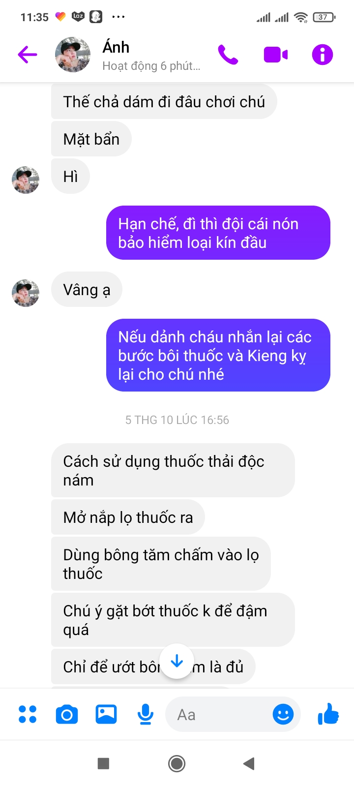This screenshot has width=354, height=787.
Task: Tap the purple back arrow
Action: pos(28,55)
